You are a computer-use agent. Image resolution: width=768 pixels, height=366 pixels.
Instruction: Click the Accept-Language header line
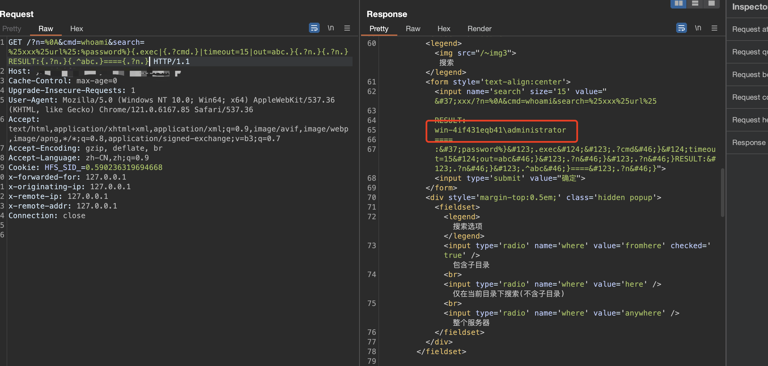point(79,158)
